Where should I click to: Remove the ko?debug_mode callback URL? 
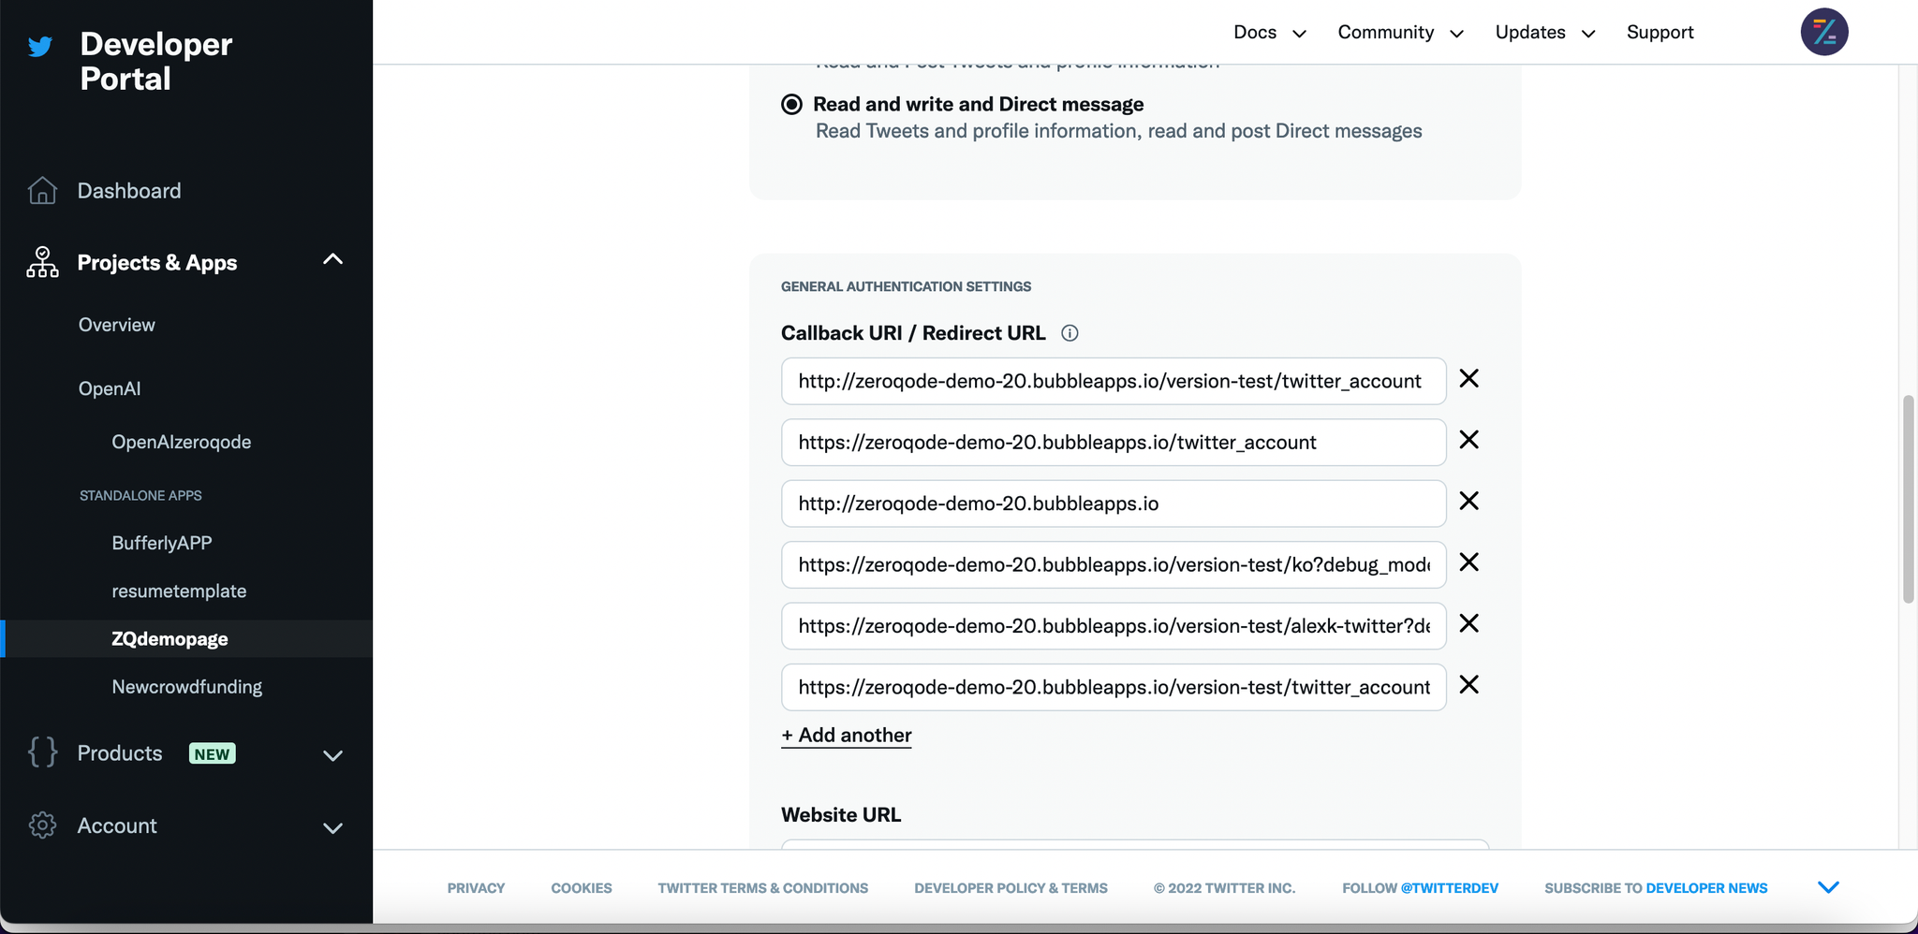point(1468,562)
